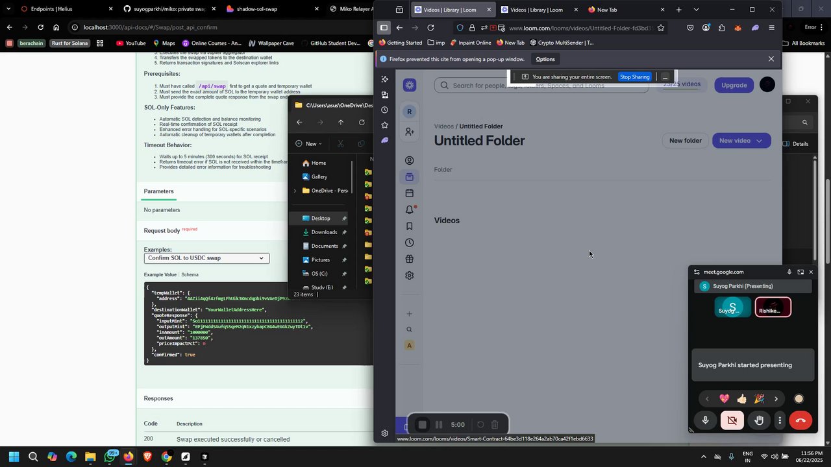Select Downloads in File Explorer sidebar
Viewport: 831px width, 467px height.
pyautogui.click(x=324, y=232)
